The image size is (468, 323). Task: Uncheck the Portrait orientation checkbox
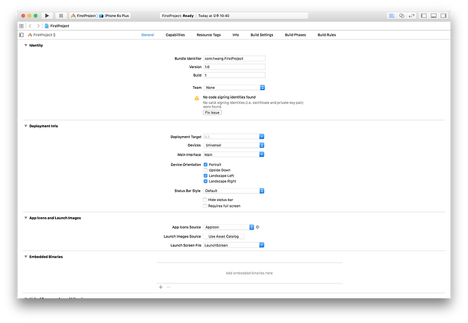(x=205, y=165)
